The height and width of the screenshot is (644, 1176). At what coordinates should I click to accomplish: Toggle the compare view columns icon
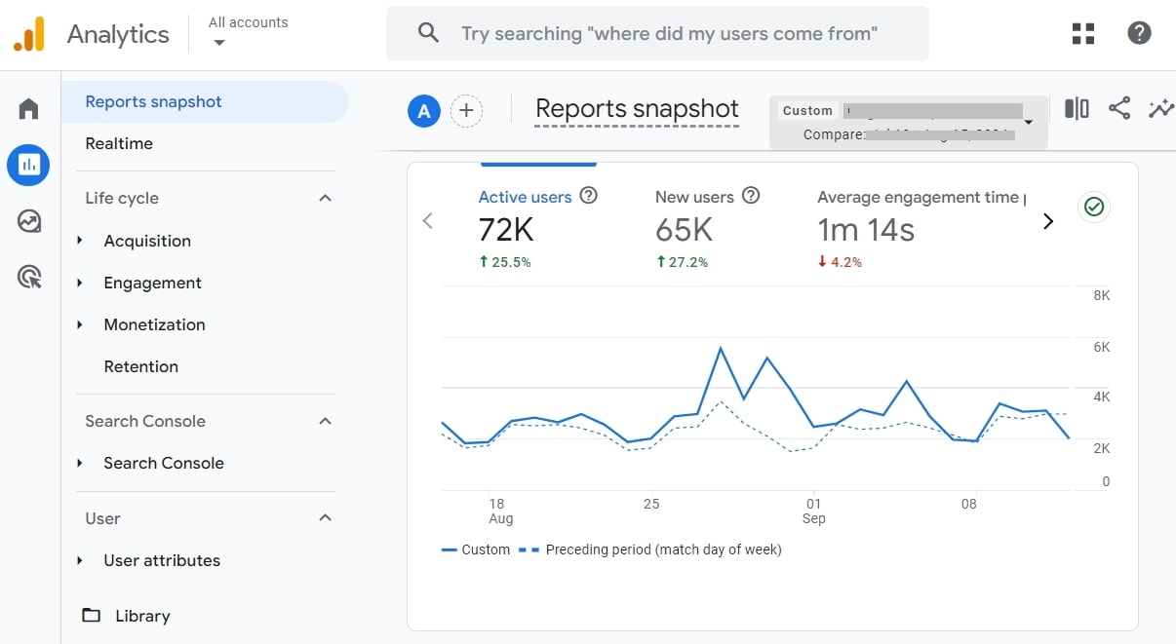[x=1077, y=108]
